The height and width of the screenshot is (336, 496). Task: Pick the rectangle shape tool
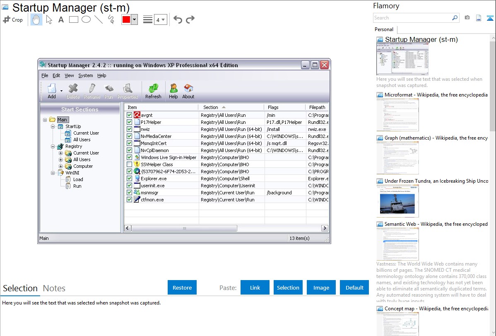pyautogui.click(x=74, y=19)
